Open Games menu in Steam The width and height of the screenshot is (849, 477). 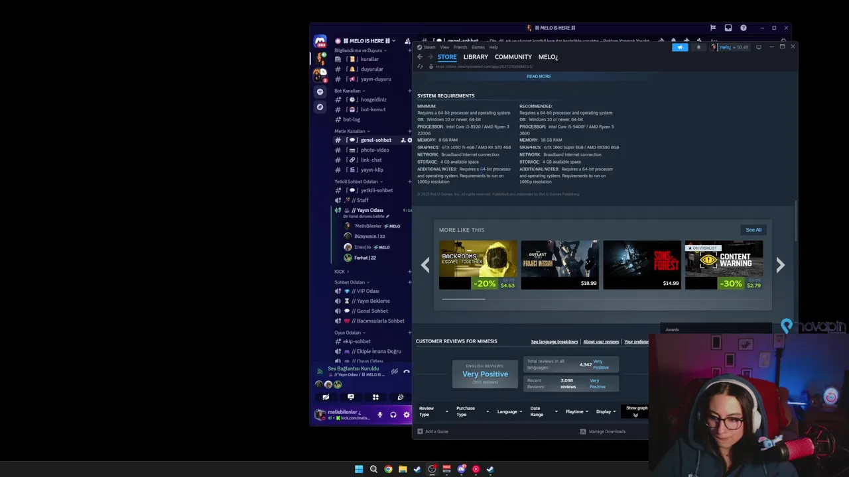pyautogui.click(x=478, y=47)
